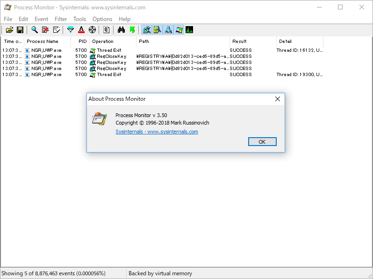Select the Thread Exit row with Thread ID 19300
The height and width of the screenshot is (279, 373).
163,75
